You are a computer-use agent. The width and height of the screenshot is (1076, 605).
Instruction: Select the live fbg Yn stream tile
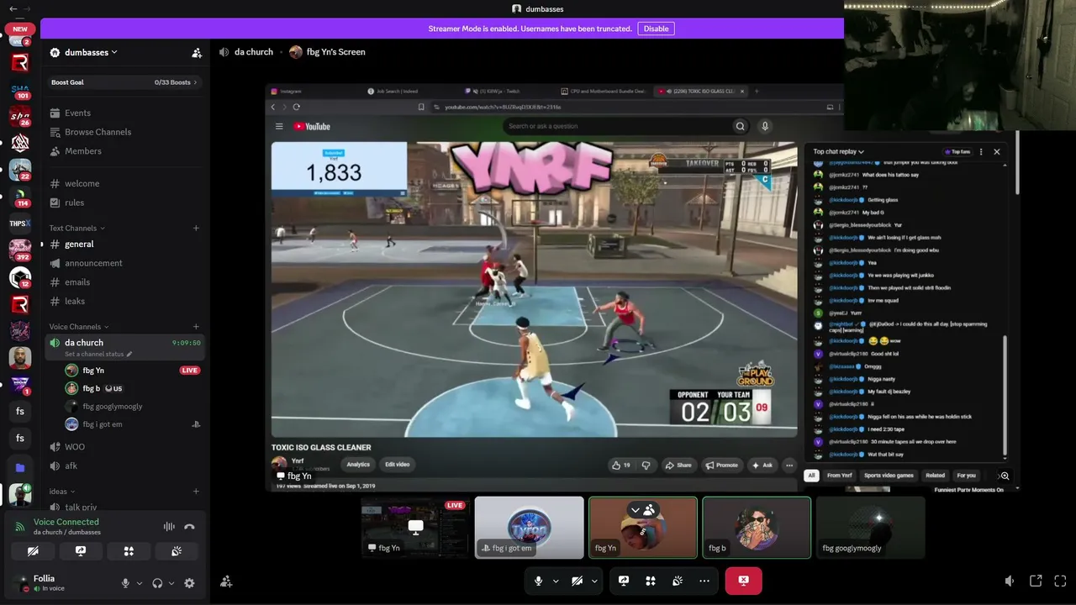click(415, 528)
